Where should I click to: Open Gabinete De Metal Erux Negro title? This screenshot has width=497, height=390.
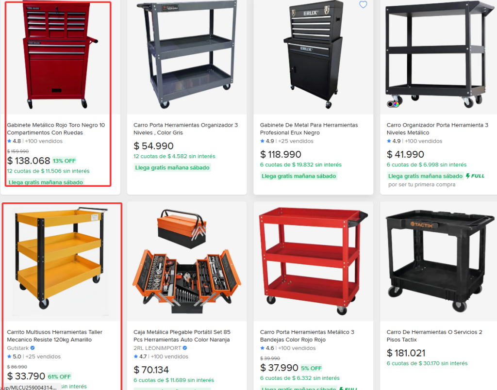pyautogui.click(x=309, y=129)
